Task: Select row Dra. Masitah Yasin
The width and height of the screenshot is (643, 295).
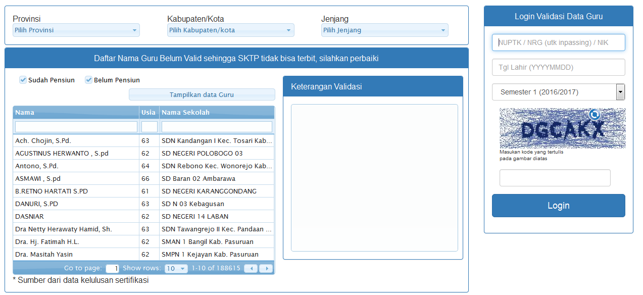Action: [x=143, y=254]
